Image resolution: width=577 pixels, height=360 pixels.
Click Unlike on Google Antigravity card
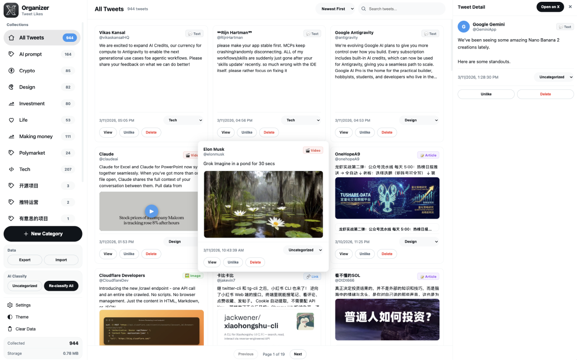[365, 132]
